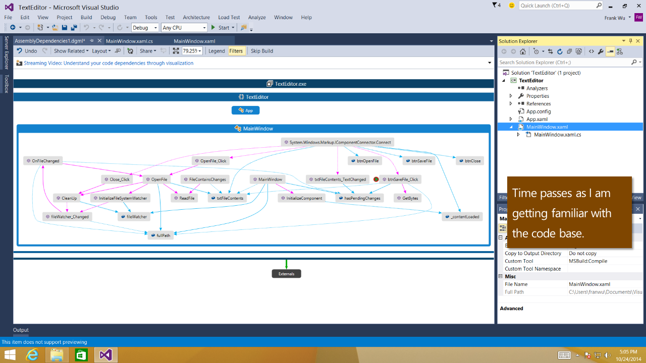
Task: Expand the App.xaml node
Action: 511,119
